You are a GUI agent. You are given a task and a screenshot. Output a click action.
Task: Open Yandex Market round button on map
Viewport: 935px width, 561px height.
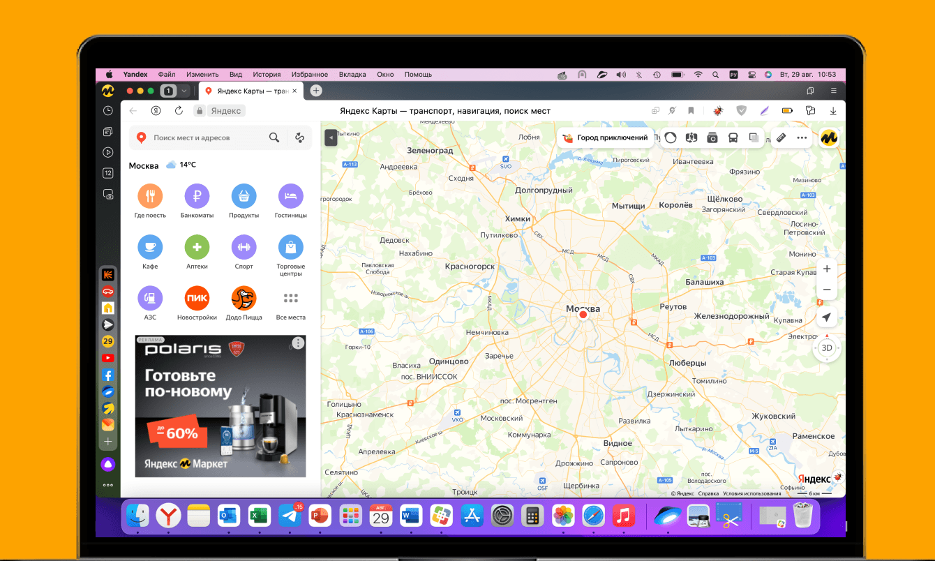pyautogui.click(x=829, y=137)
